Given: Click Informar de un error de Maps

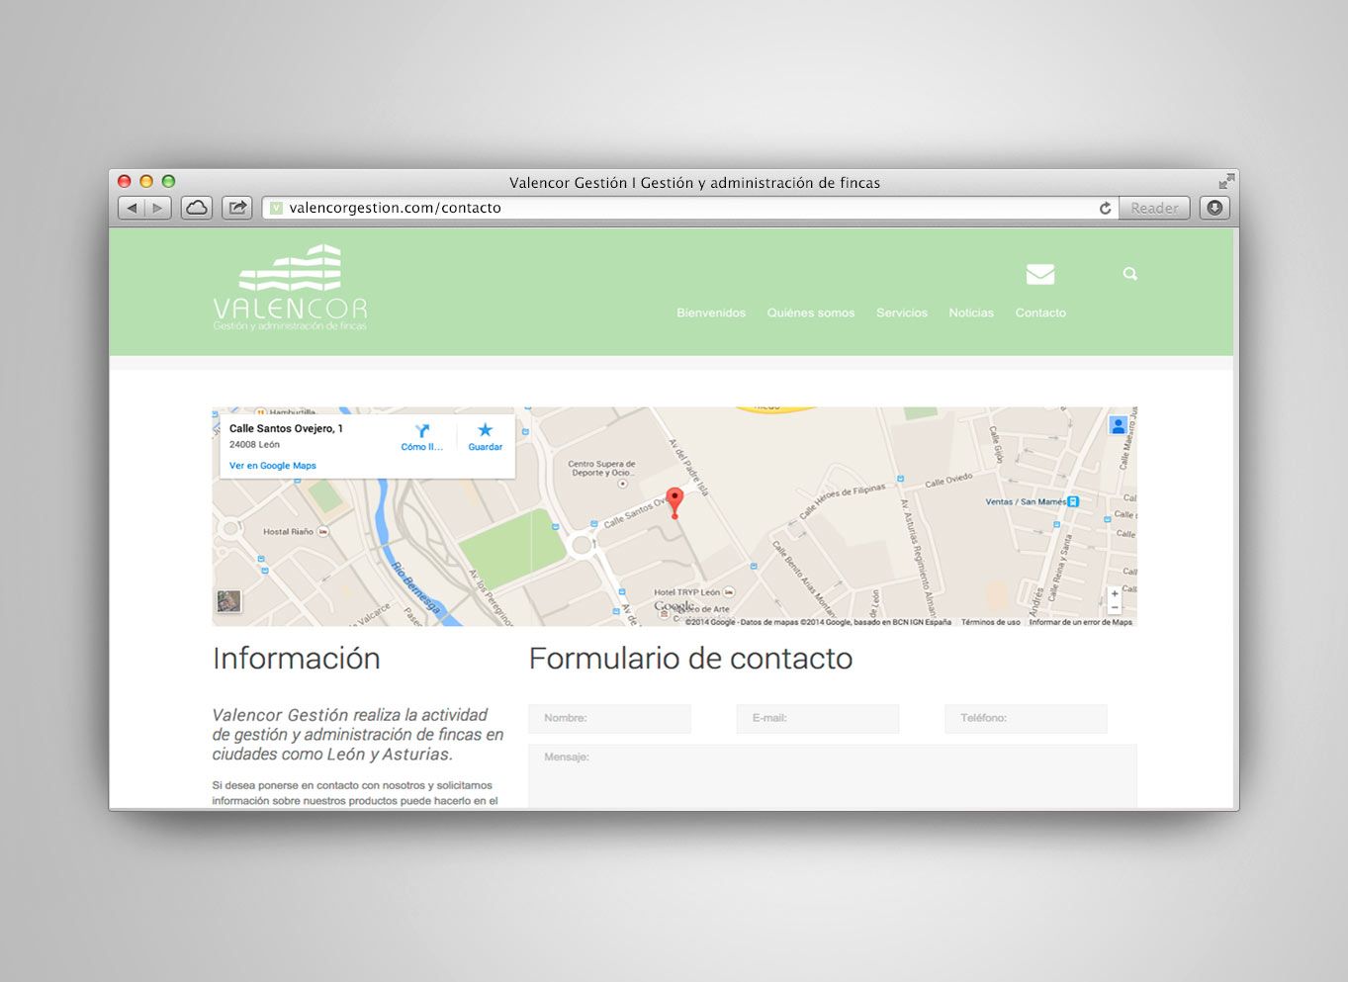Looking at the screenshot, I should 1080,622.
